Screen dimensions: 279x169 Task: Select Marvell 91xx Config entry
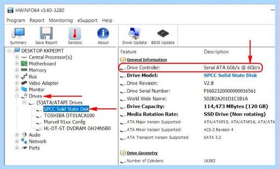click(65, 122)
